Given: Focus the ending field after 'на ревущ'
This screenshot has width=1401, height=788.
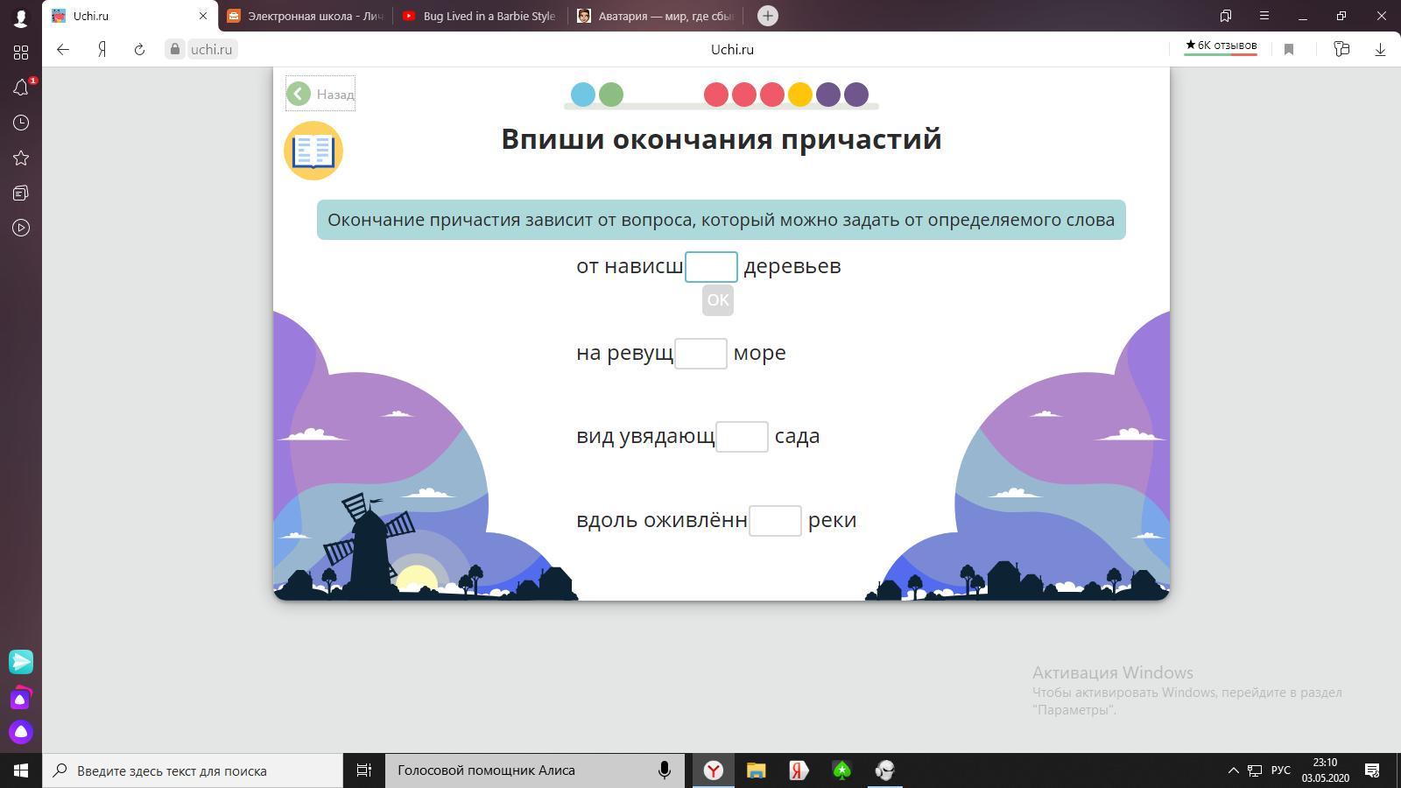Looking at the screenshot, I should pyautogui.click(x=700, y=353).
